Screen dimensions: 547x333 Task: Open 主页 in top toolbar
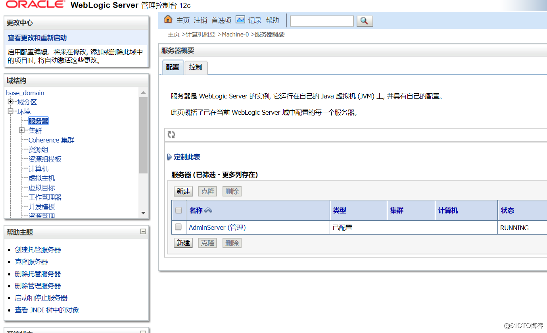pos(183,20)
